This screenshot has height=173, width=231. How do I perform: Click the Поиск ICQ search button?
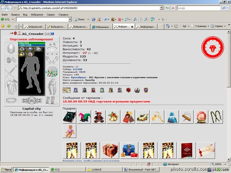pyautogui.click(x=80, y=20)
